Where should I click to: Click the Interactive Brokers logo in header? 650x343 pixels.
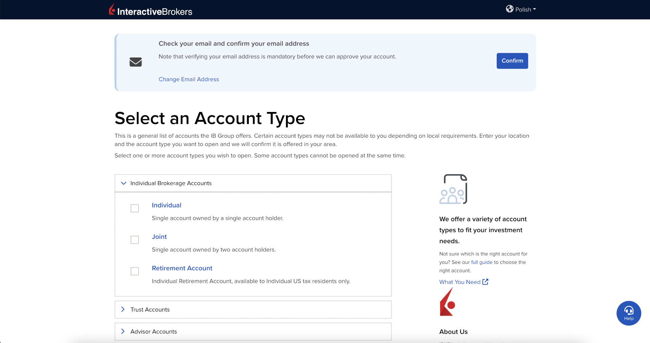pos(151,10)
